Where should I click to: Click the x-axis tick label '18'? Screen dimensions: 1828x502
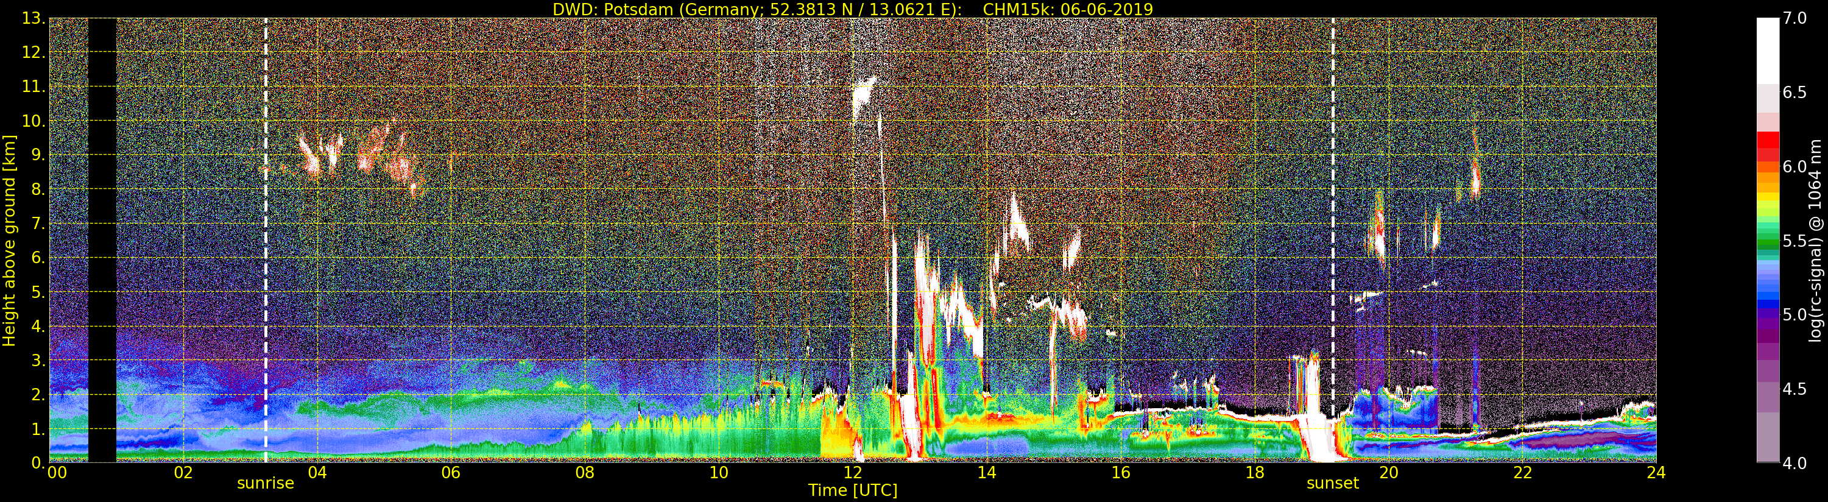(x=1255, y=472)
